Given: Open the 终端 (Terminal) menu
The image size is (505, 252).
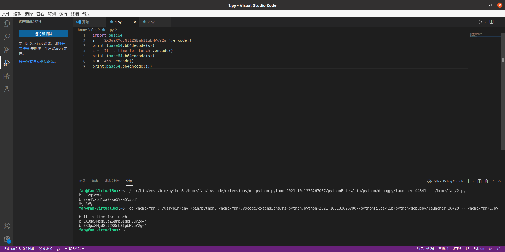Looking at the screenshot, I should 75,14.
